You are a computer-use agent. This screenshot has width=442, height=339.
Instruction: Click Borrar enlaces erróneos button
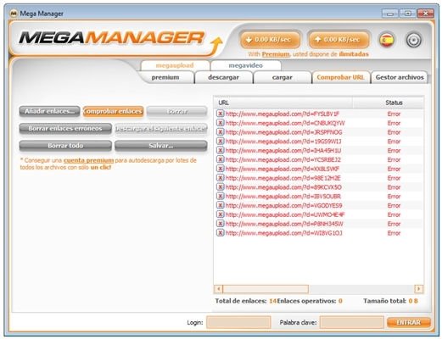[65, 129]
